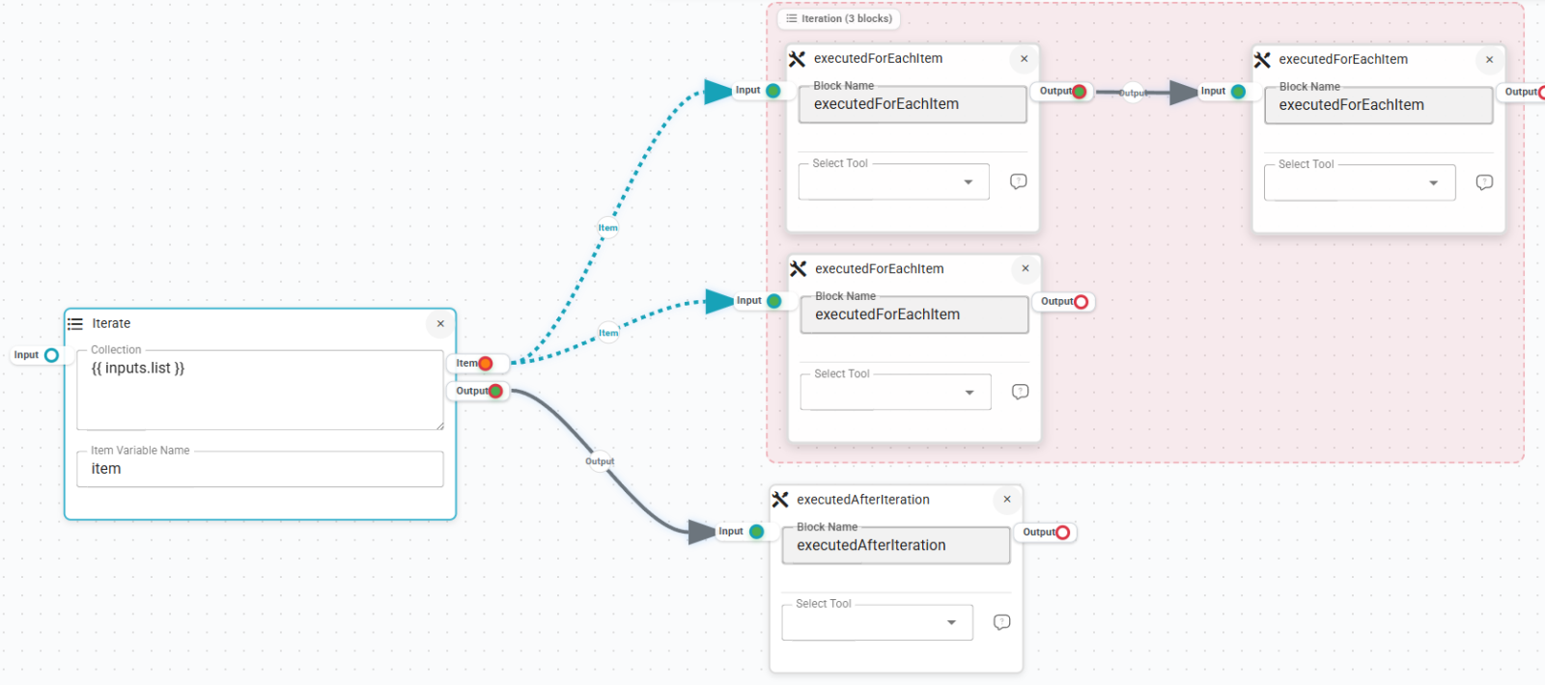Click the list icon on the Iterate block
1545x685 pixels.
click(75, 323)
